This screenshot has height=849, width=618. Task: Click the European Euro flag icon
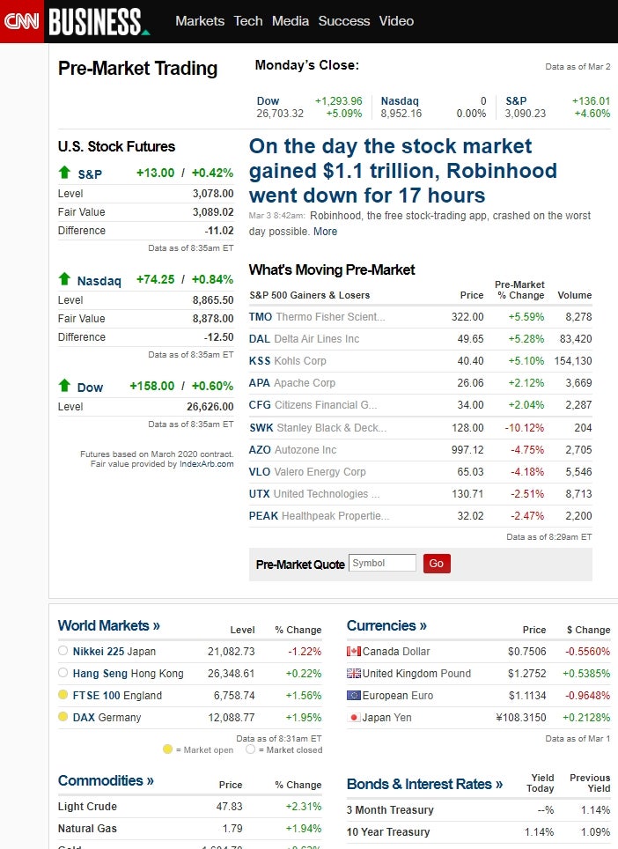354,696
